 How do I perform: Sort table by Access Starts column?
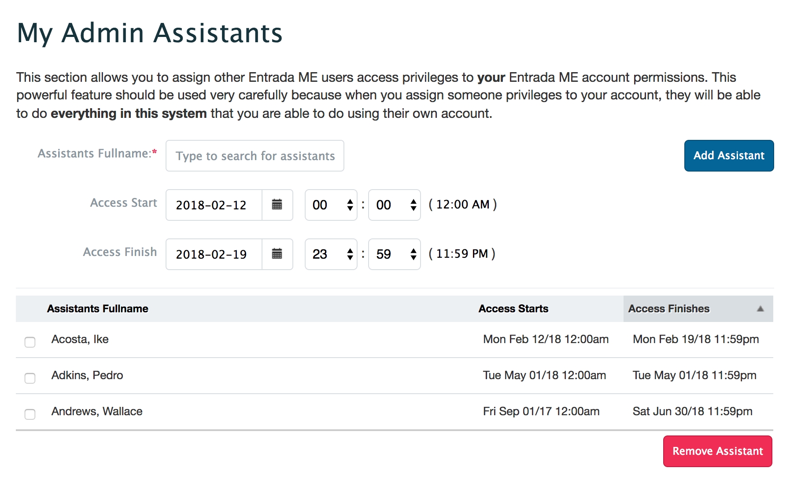point(513,309)
